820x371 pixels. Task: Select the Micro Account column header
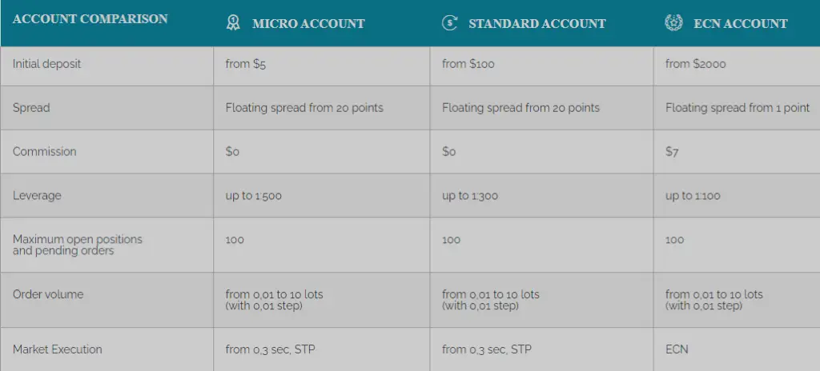click(x=308, y=23)
